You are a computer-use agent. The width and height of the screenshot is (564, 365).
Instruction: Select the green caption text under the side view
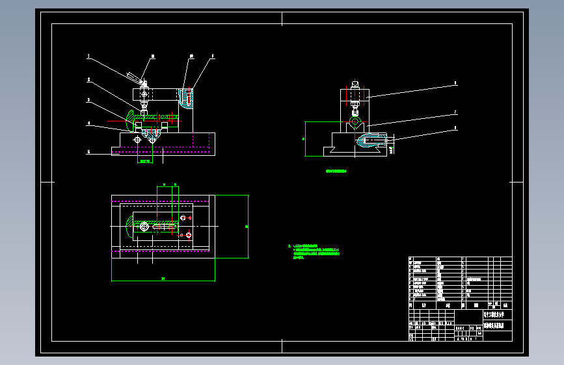[336, 171]
